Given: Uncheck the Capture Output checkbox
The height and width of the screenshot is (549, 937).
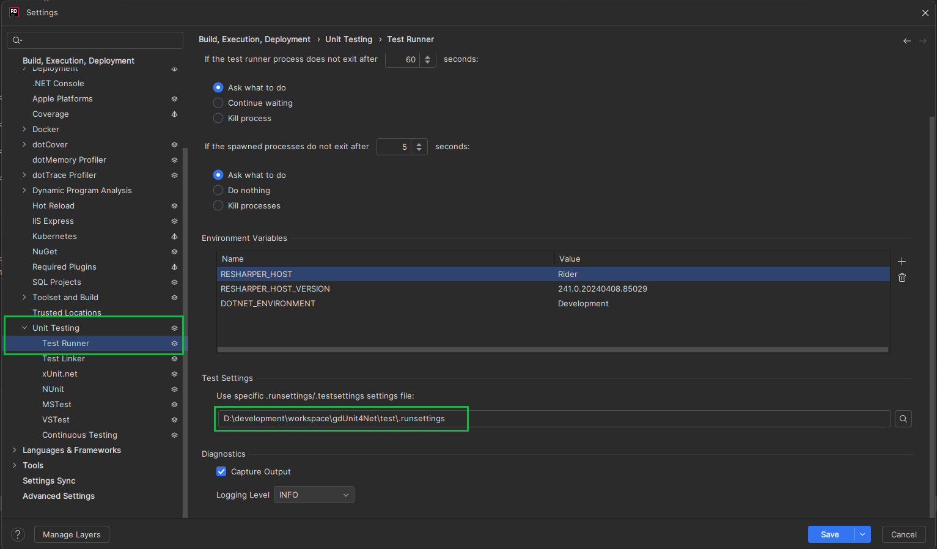Looking at the screenshot, I should 221,472.
